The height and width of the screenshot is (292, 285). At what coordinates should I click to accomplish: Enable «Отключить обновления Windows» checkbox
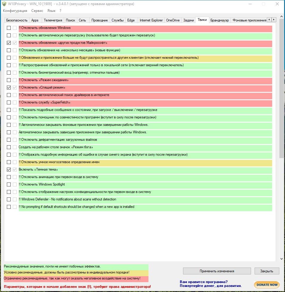pyautogui.click(x=9, y=28)
